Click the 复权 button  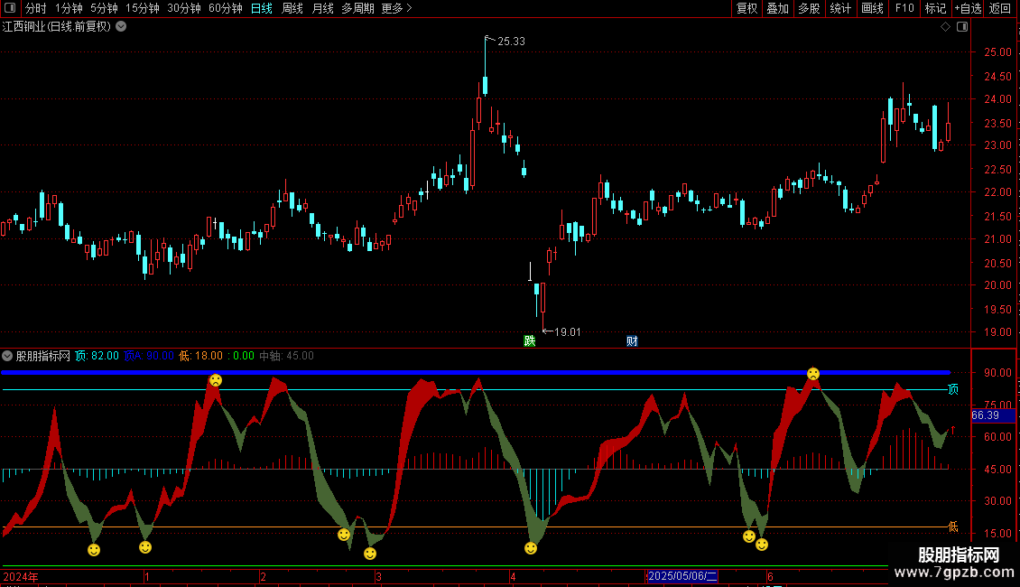pyautogui.click(x=746, y=8)
